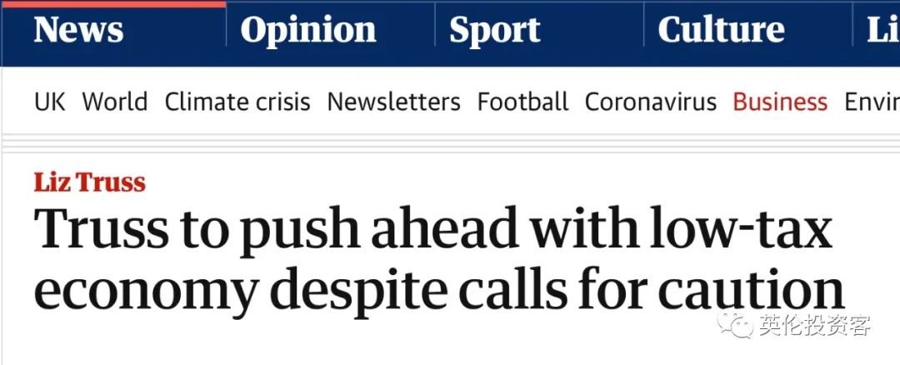
Task: Open the cut-off Environment subsection link
Action: pos(872,102)
